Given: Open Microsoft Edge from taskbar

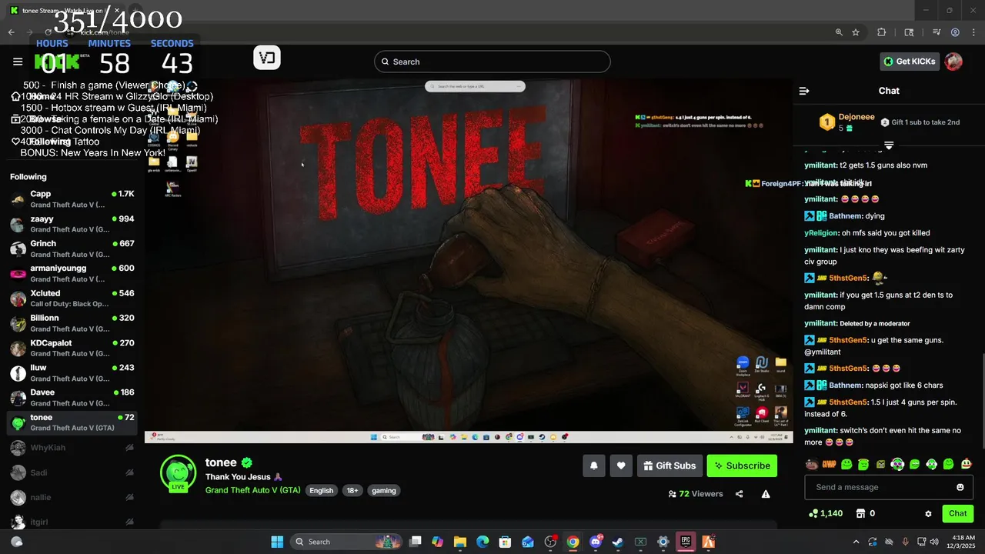Looking at the screenshot, I should (482, 542).
